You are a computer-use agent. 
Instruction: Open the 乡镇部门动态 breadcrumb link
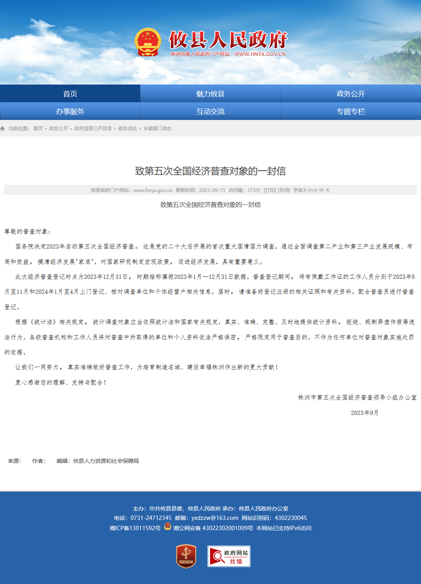pos(157,129)
